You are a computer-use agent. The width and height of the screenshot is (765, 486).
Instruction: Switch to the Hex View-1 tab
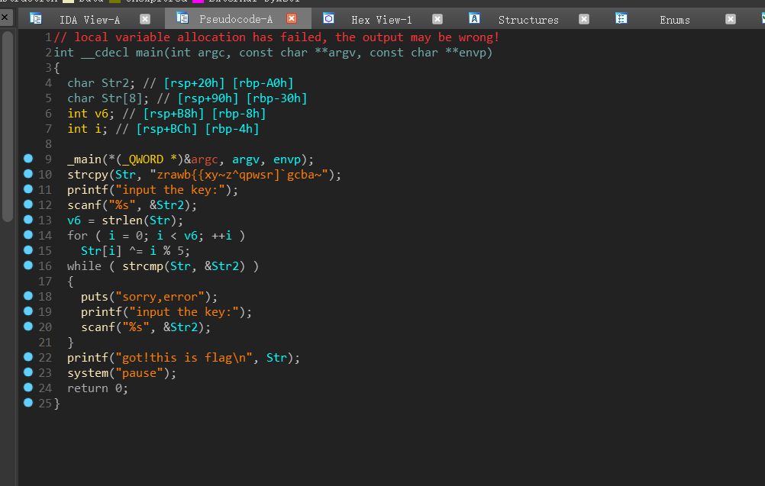click(x=381, y=19)
